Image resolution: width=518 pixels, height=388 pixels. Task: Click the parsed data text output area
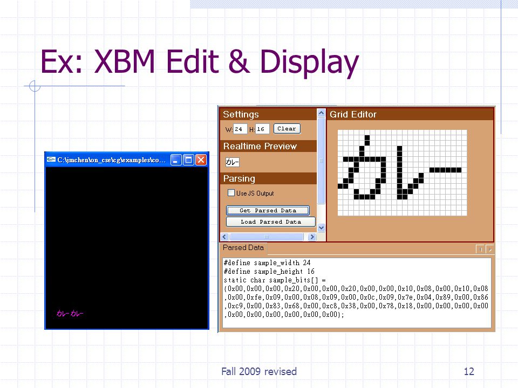(x=357, y=293)
